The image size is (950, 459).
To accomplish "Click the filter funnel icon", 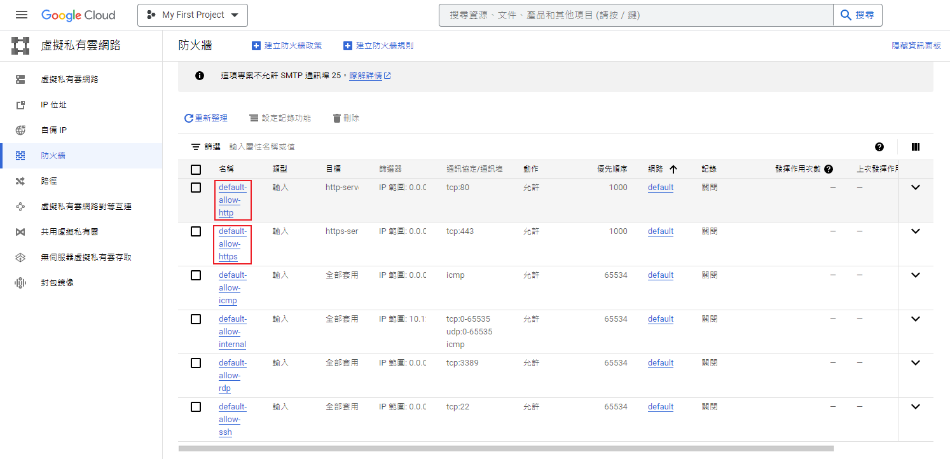I will (197, 146).
